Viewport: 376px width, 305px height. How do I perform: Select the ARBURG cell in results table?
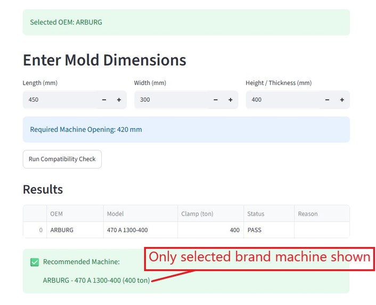(x=75, y=230)
